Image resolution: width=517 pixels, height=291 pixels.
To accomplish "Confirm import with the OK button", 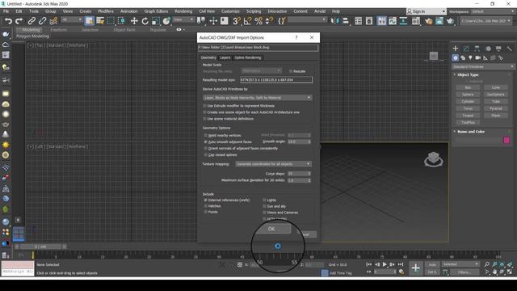I will coord(271,229).
